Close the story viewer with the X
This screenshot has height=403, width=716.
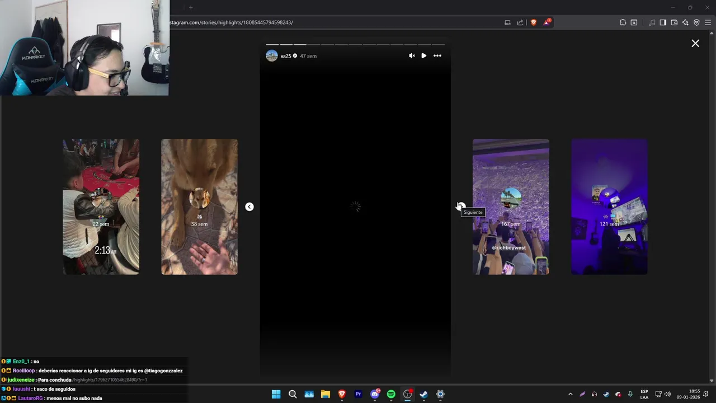coord(695,43)
